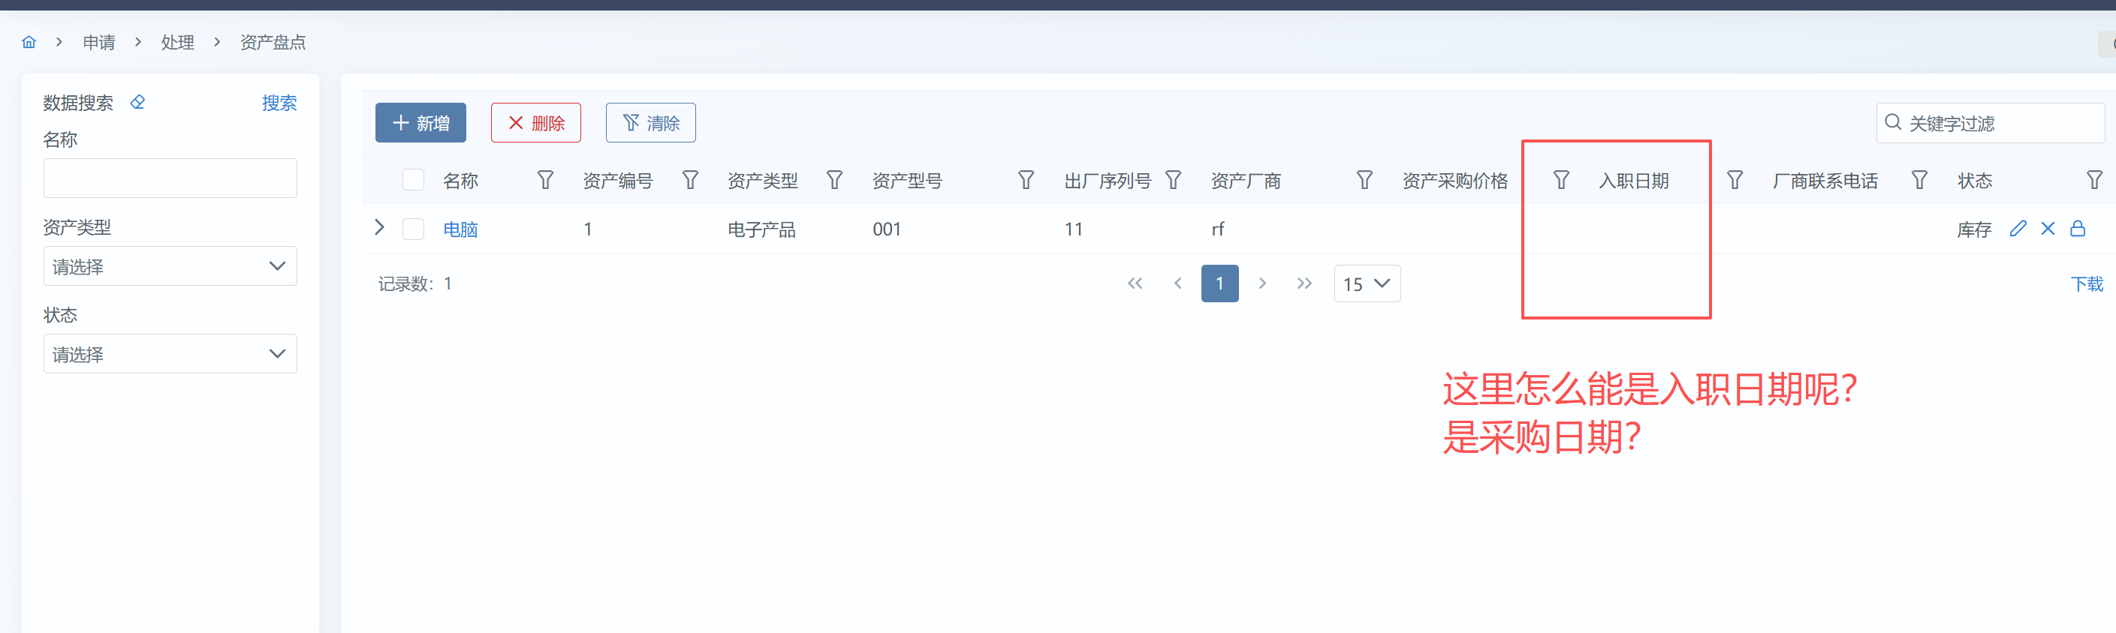Click the 关键字过滤 search field
Image resolution: width=2116 pixels, height=633 pixels.
(x=1996, y=123)
